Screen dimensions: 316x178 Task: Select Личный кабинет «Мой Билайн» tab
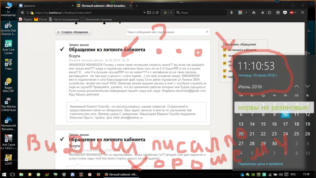tap(104, 6)
